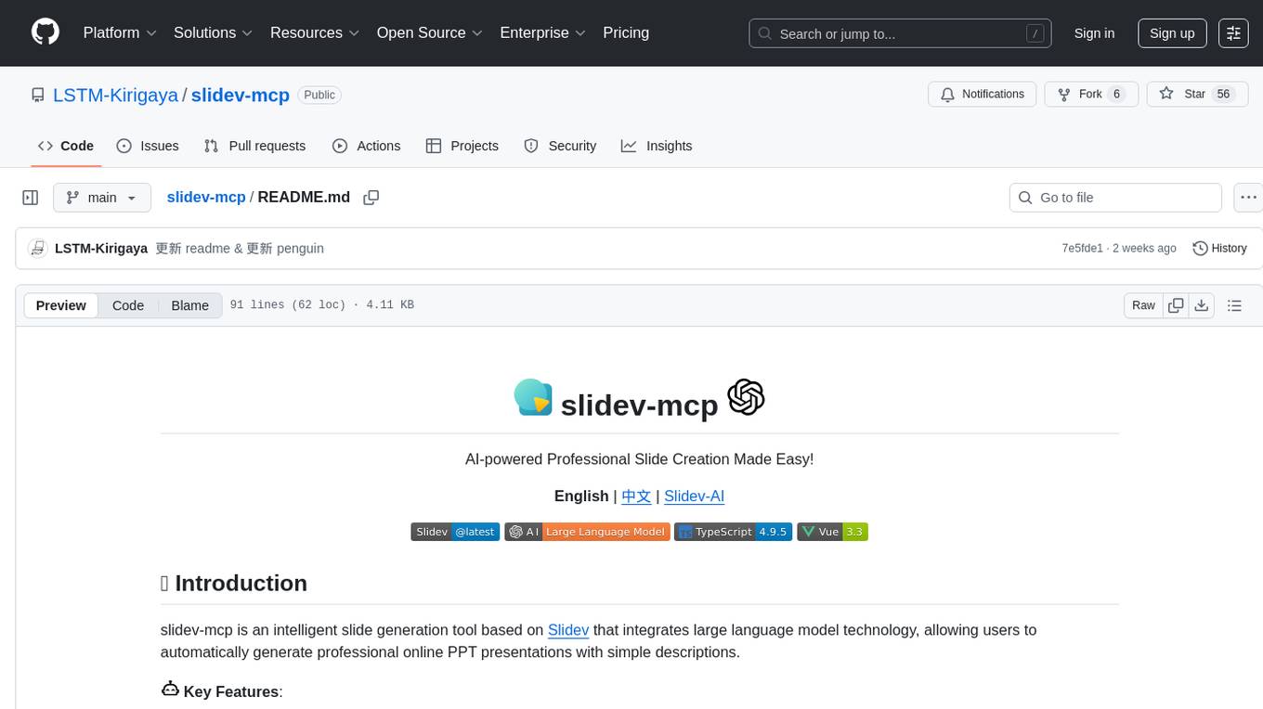Open the main branch selector
The width and height of the screenshot is (1263, 709).
pyautogui.click(x=102, y=198)
